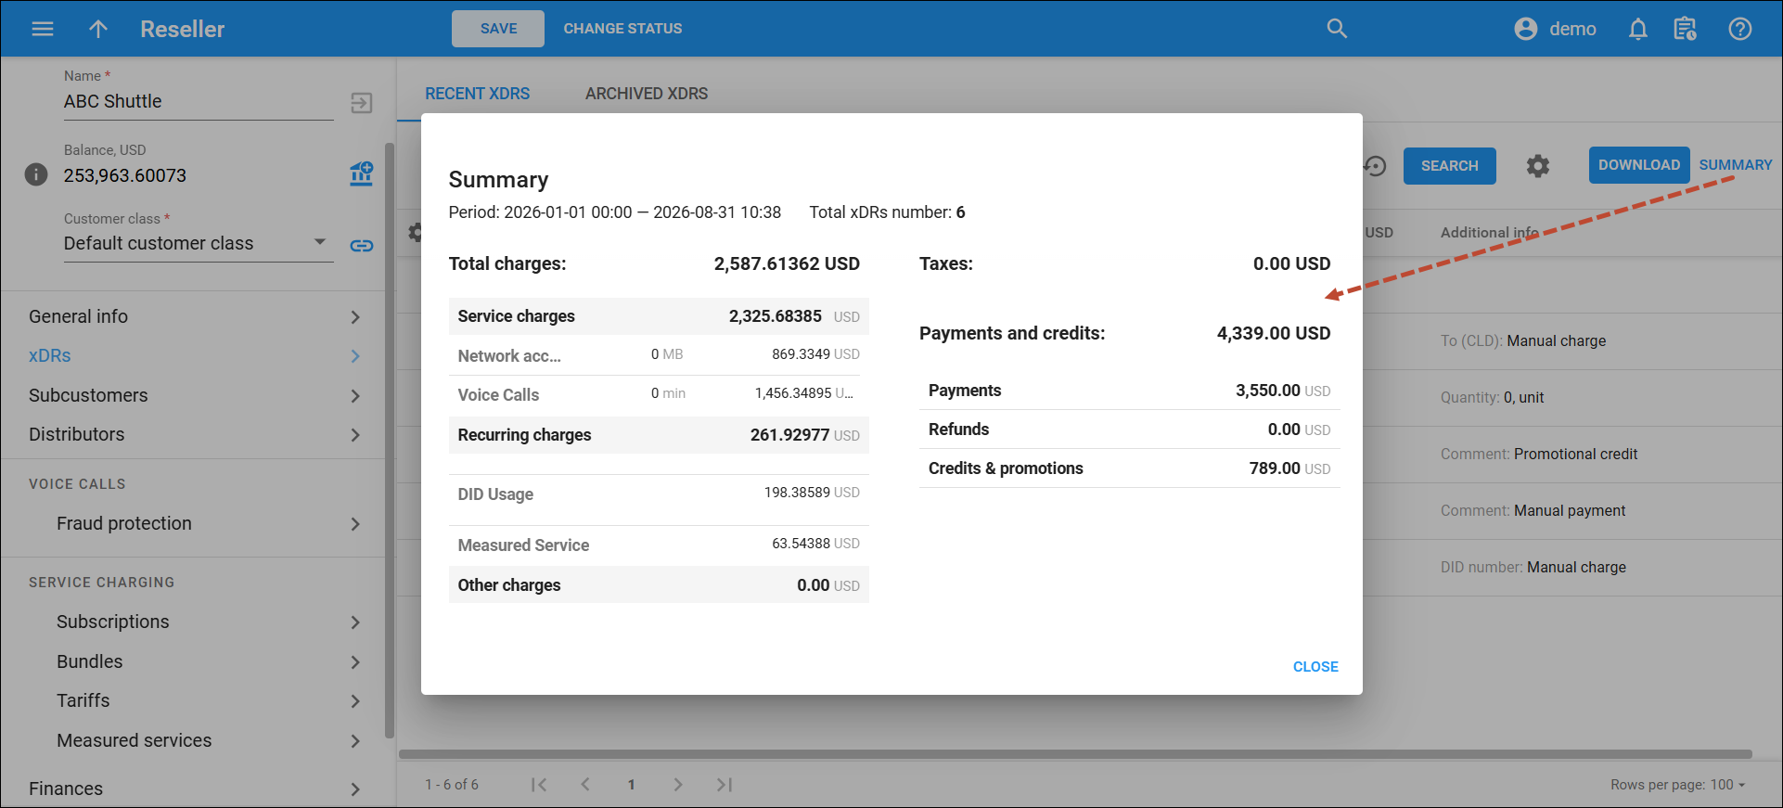Click the Download button
1783x808 pixels.
coord(1639,165)
